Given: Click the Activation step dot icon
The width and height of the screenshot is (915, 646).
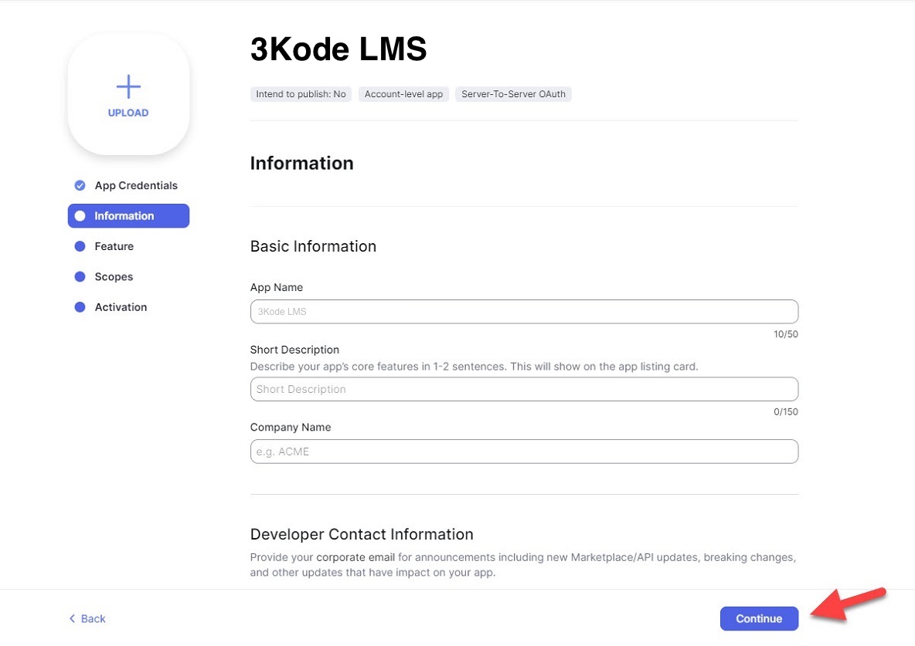Looking at the screenshot, I should coord(80,307).
